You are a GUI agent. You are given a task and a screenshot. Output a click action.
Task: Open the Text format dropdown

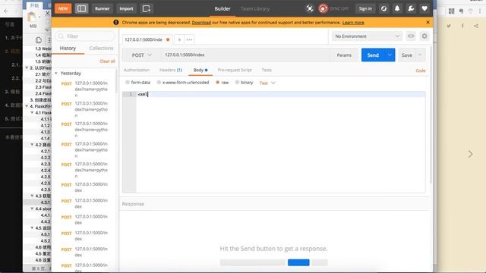[267, 83]
